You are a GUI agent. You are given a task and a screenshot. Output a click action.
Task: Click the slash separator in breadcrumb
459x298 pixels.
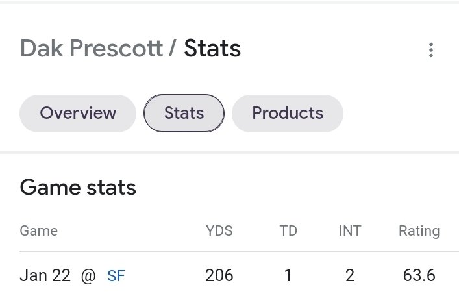point(173,48)
